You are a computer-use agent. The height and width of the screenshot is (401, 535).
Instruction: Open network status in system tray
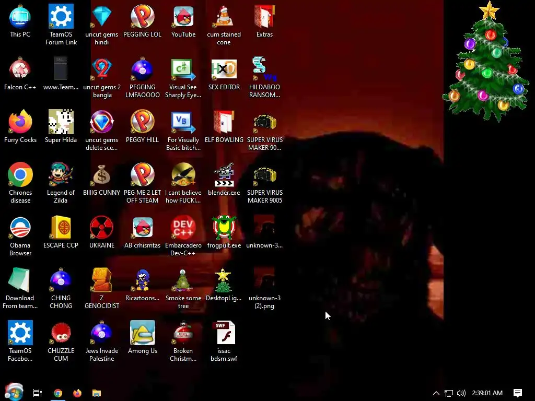449,393
